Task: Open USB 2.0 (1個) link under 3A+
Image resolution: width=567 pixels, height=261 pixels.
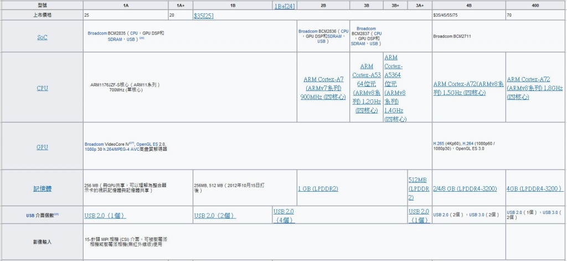Action: (419, 216)
